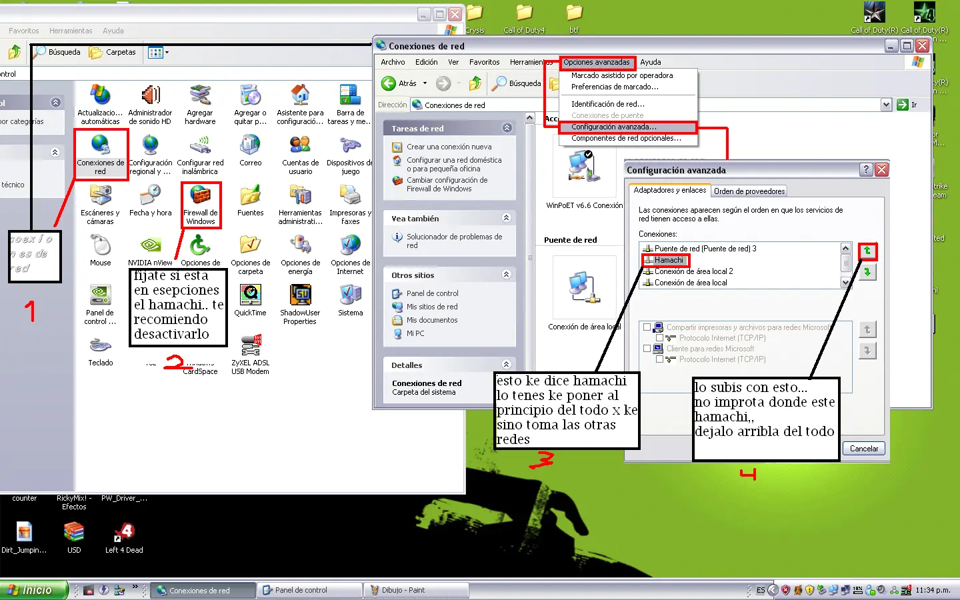Screen dimensions: 960x600
Task: Open Opciones de carpeta icon
Action: (250, 254)
